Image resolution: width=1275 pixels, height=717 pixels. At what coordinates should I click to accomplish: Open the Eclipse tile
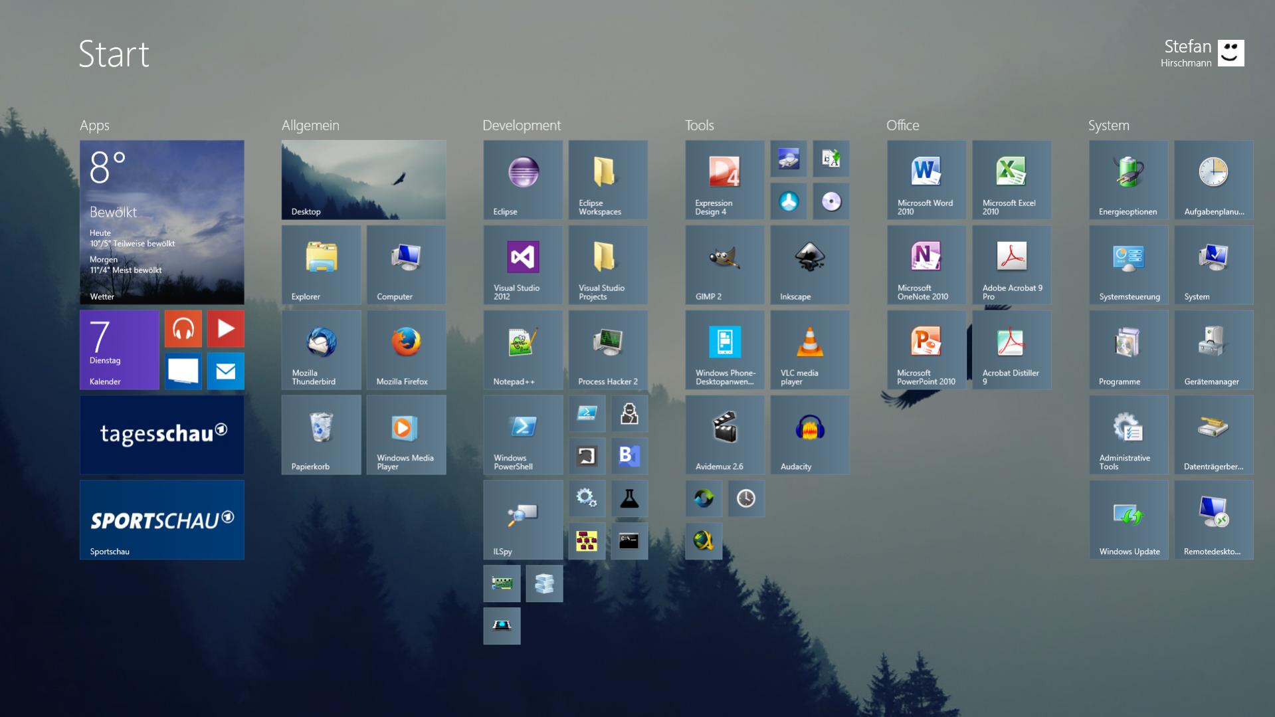[x=523, y=179]
